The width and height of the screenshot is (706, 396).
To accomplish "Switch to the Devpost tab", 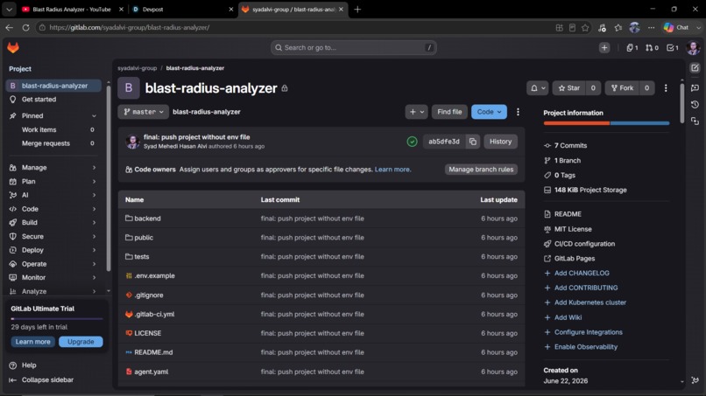I will [180, 9].
